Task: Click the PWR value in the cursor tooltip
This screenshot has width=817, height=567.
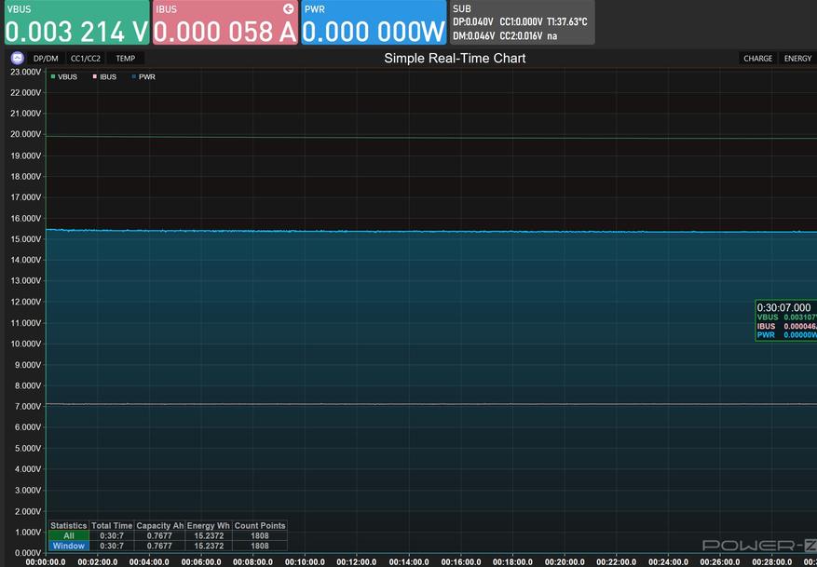Action: (x=800, y=335)
